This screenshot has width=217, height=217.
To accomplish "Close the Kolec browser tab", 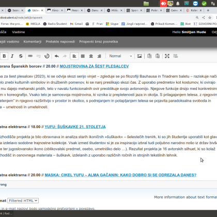I will point(200,10).
